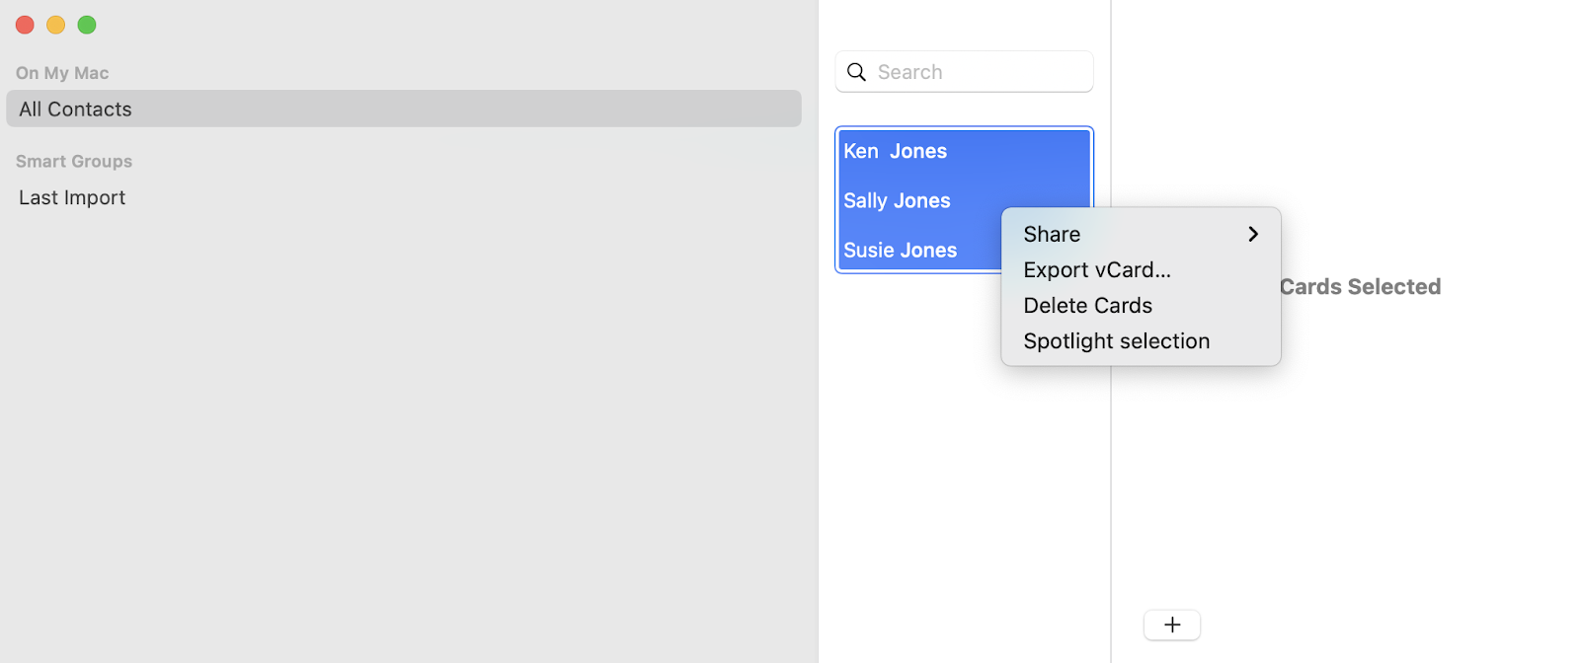Focus the Search contacts field
This screenshot has height=663, width=1580.
(964, 72)
